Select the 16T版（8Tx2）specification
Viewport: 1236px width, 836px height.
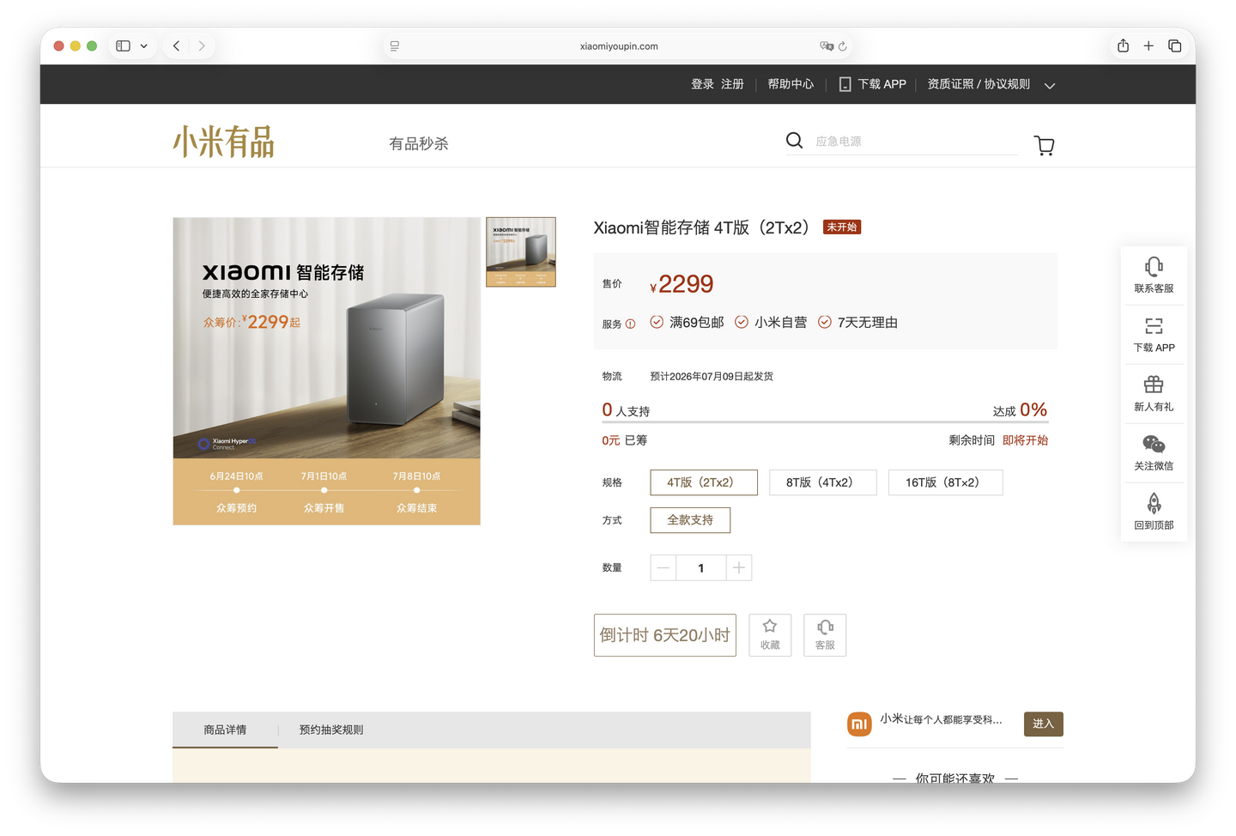coord(946,482)
